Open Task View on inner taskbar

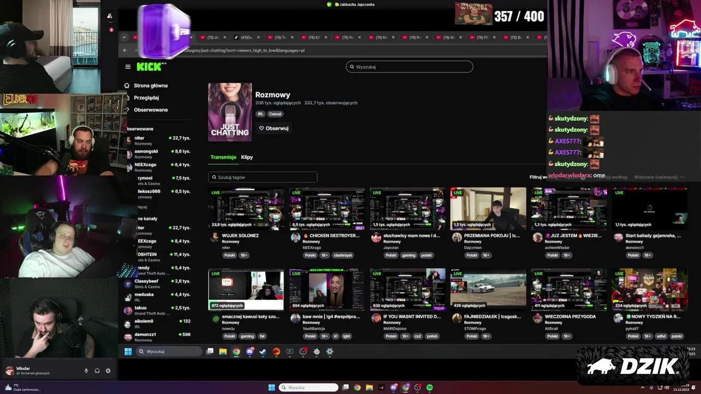pos(210,351)
